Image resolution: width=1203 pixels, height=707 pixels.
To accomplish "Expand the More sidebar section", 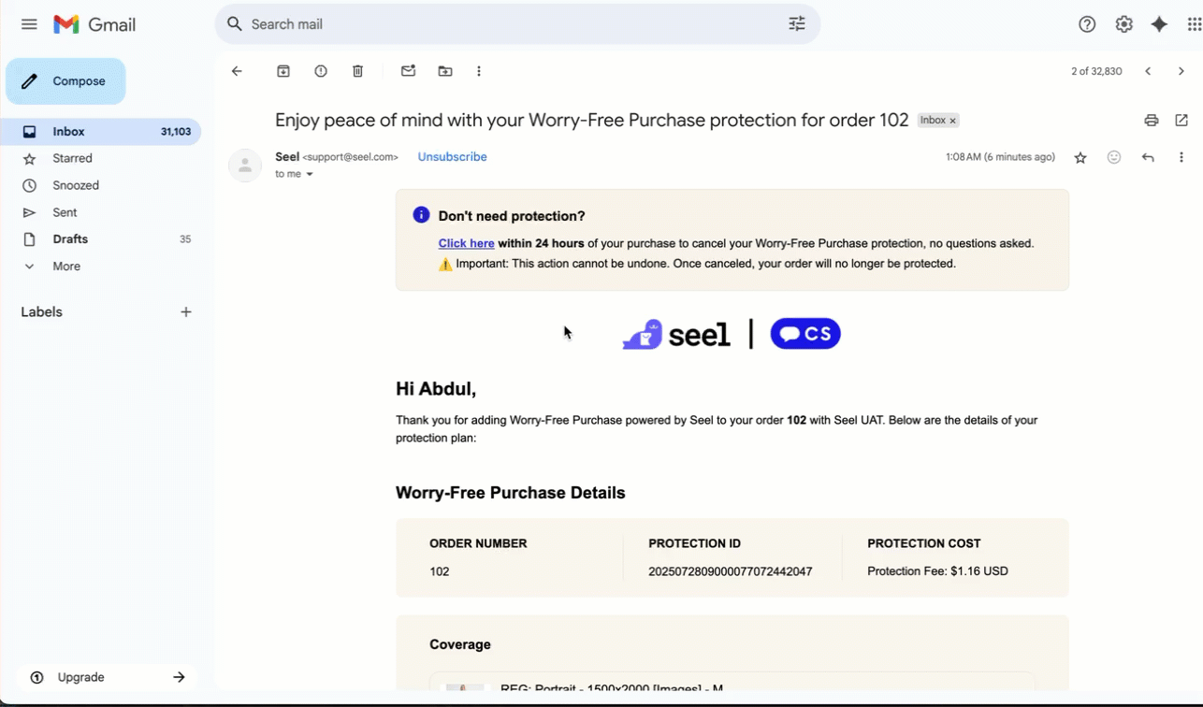I will (x=65, y=267).
